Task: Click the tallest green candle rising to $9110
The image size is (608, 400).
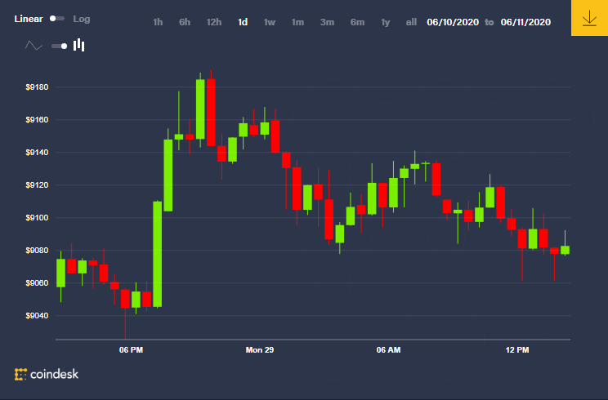Action: 158,255
